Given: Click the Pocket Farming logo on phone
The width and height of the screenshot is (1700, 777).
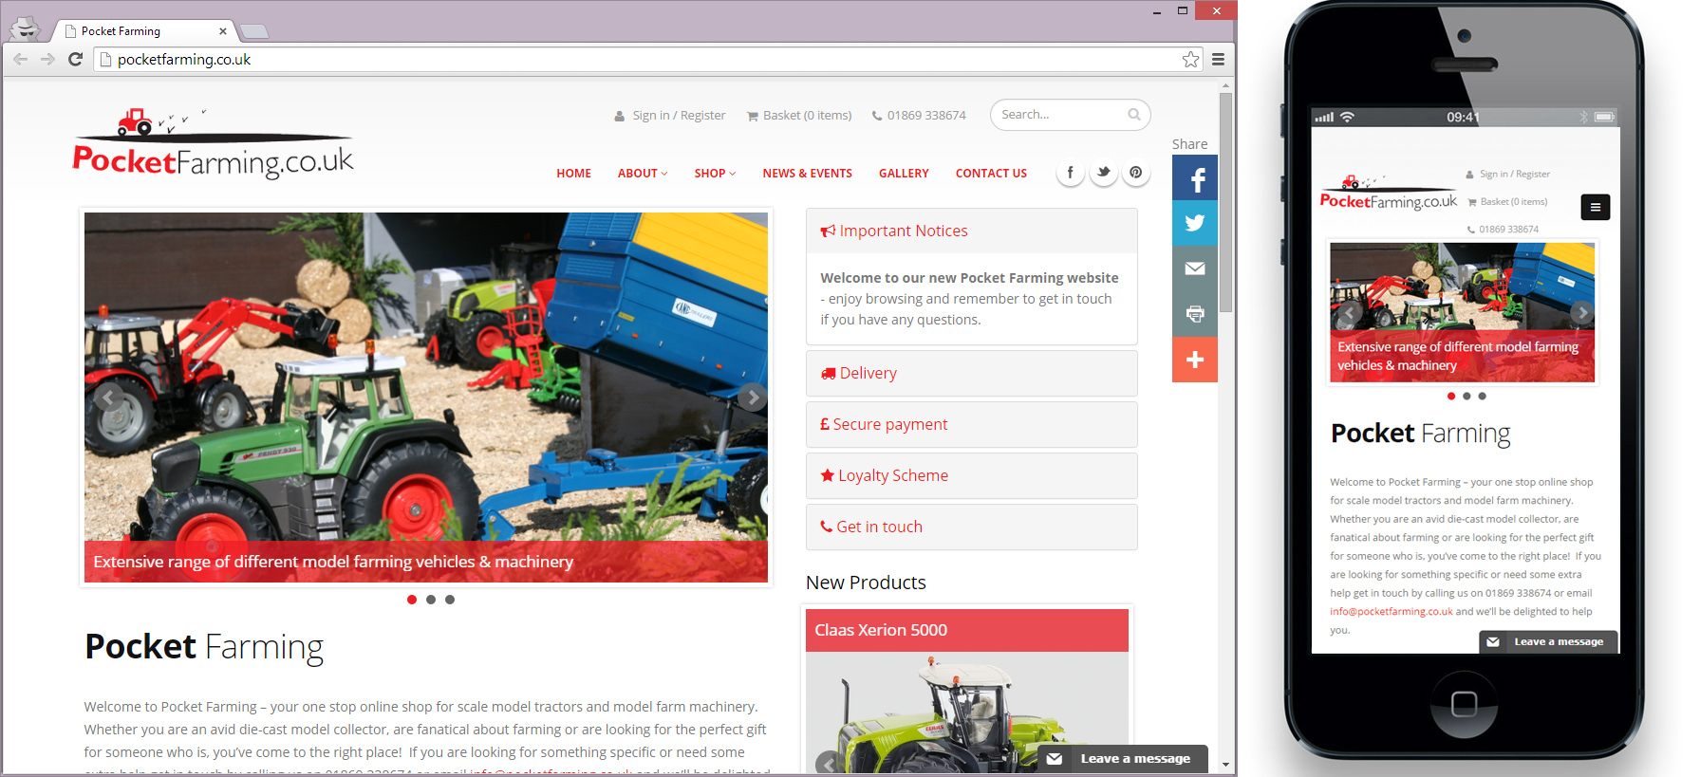Looking at the screenshot, I should point(1388,194).
